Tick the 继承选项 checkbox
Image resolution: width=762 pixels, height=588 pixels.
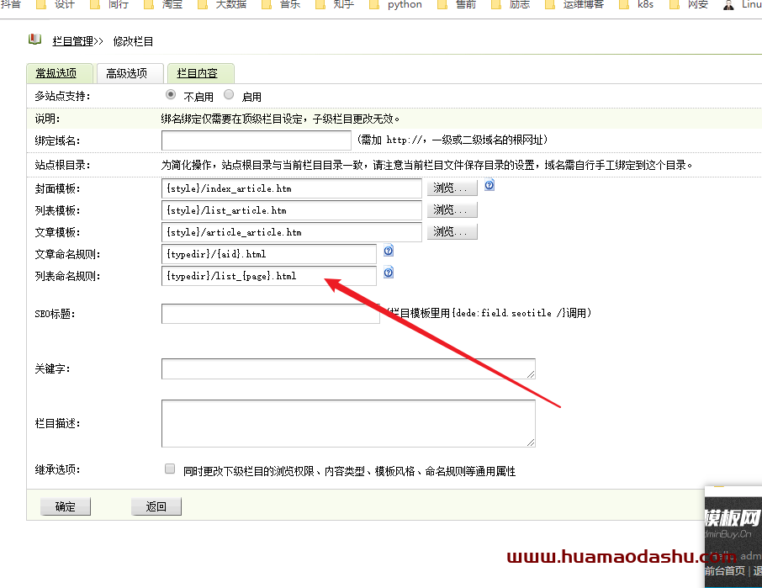(170, 469)
